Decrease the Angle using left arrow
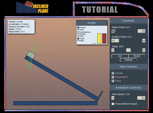 coord(113,50)
